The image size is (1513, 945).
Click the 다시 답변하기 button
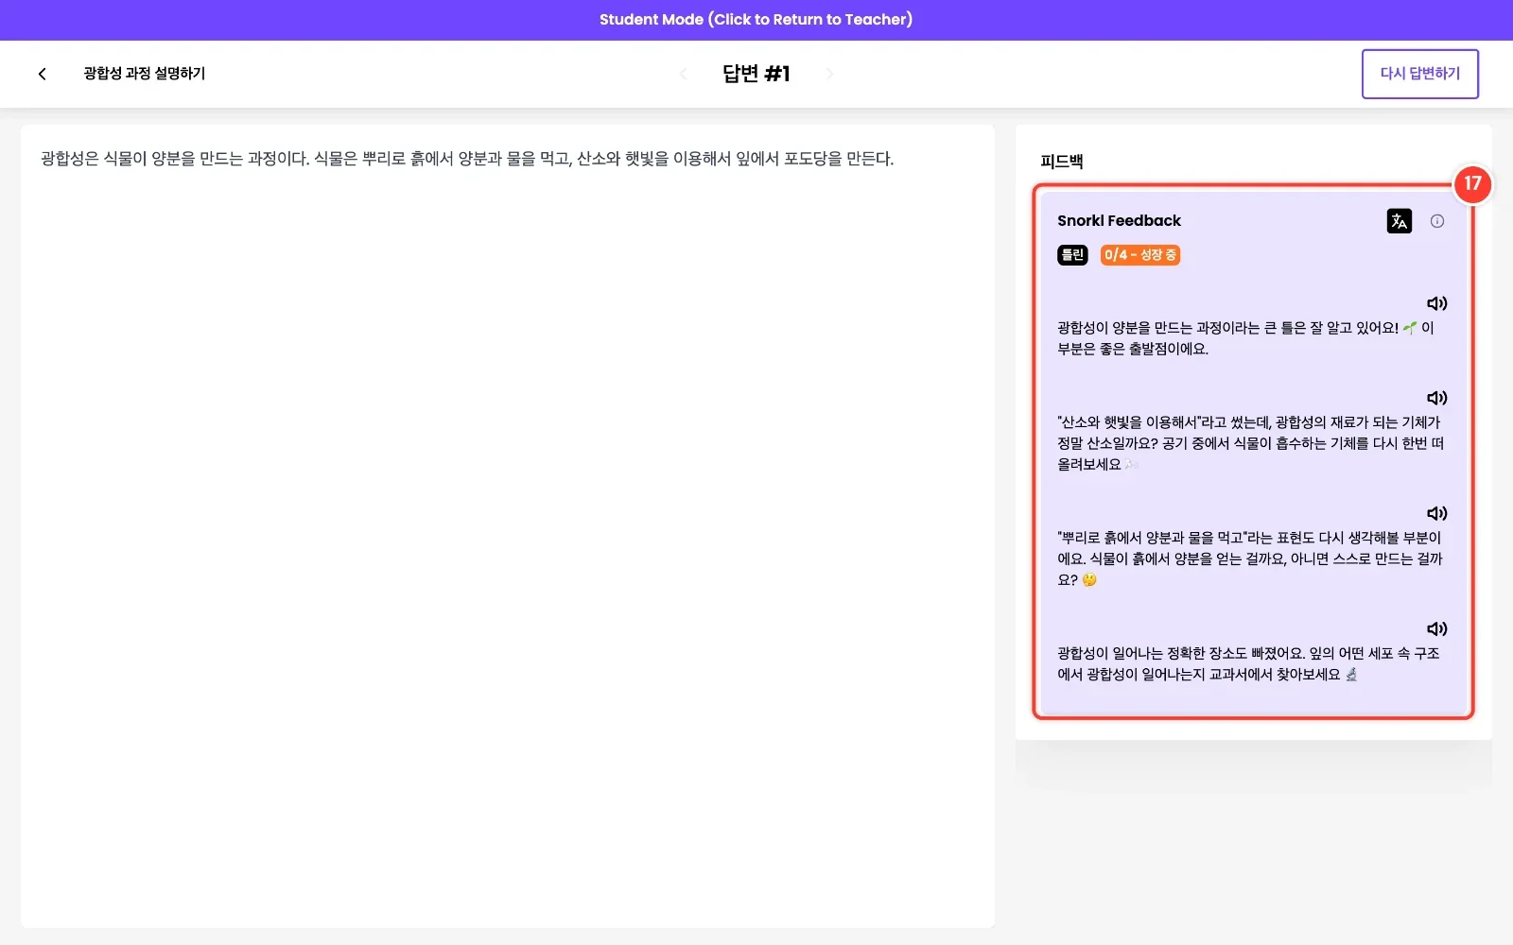(1419, 74)
